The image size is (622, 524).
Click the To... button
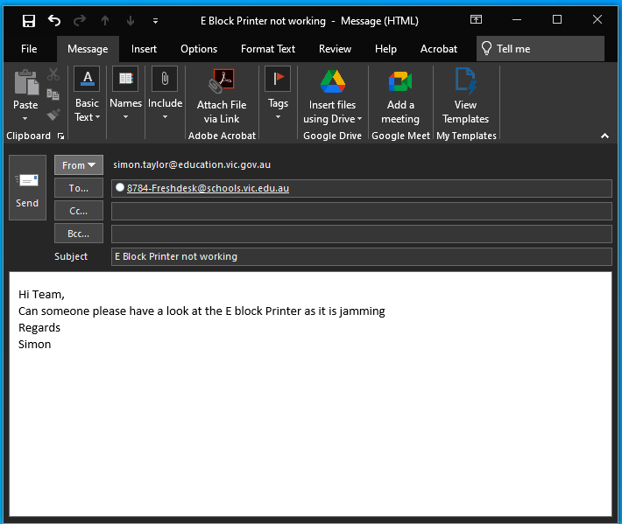[x=79, y=188]
